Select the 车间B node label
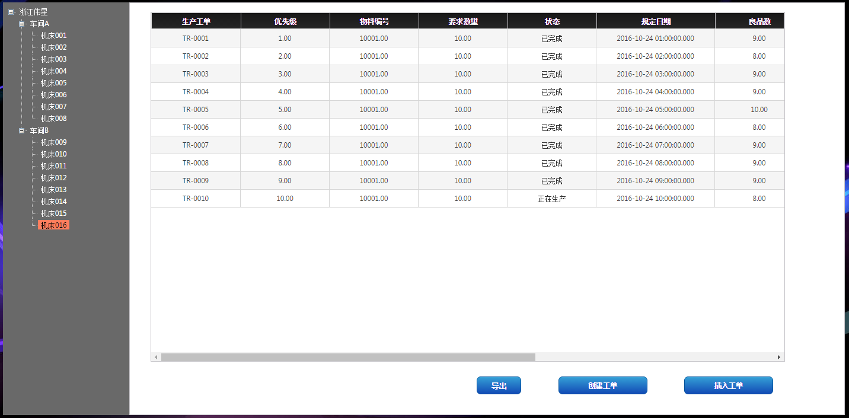This screenshot has width=849, height=418. point(40,130)
